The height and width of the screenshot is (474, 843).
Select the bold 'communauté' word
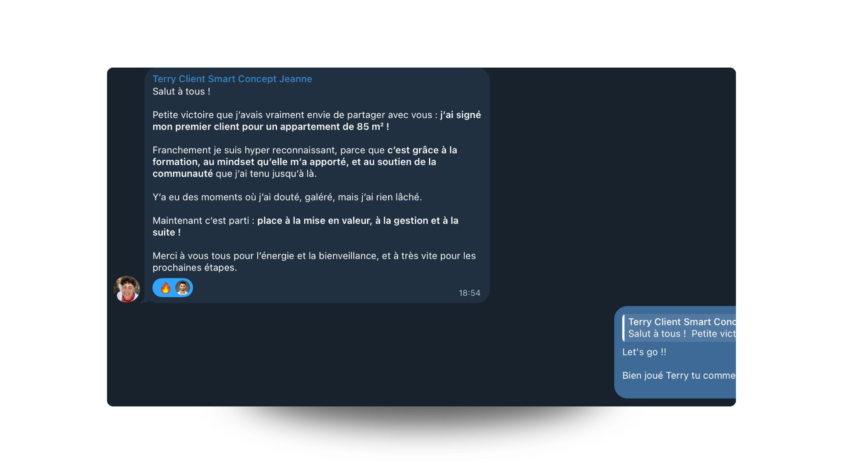coord(183,174)
